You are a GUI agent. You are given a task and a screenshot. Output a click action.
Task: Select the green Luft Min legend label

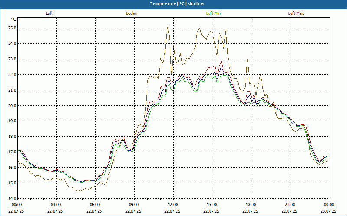point(213,13)
